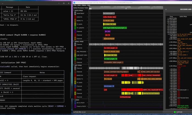Screen dimensions: 192x115
Task: Select the InitMassStorage decoded packet
Action: (x=125, y=97)
